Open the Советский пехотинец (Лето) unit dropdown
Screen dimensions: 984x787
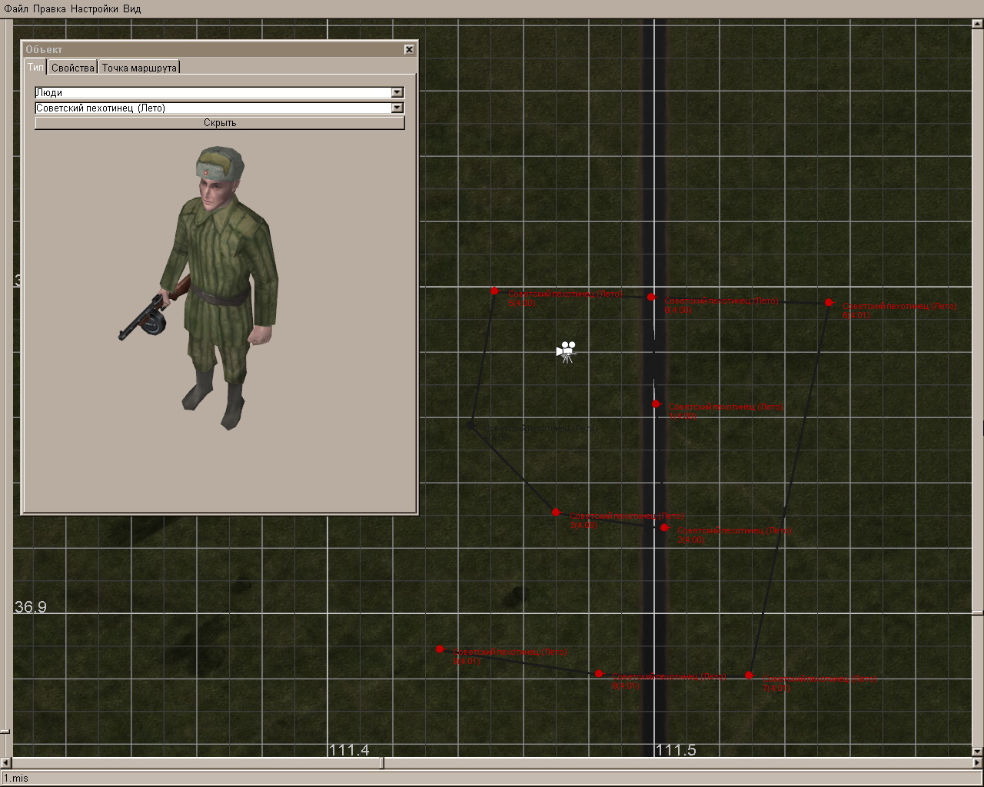(397, 108)
